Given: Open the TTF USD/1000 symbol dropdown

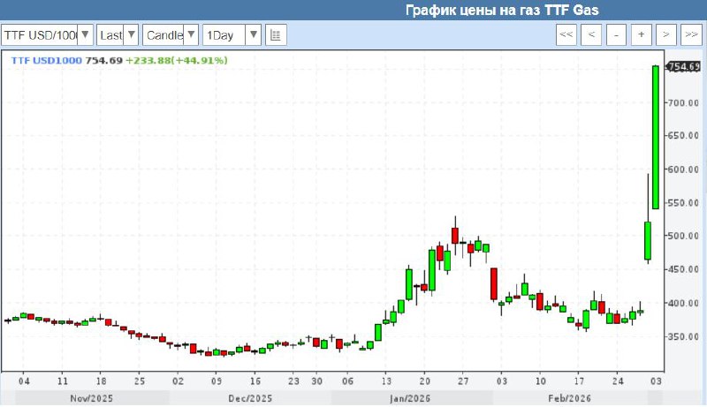Looking at the screenshot, I should pos(47,35).
